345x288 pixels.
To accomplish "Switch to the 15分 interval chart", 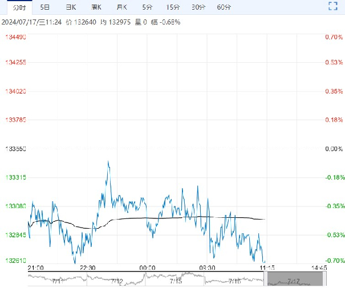I will click(x=173, y=7).
